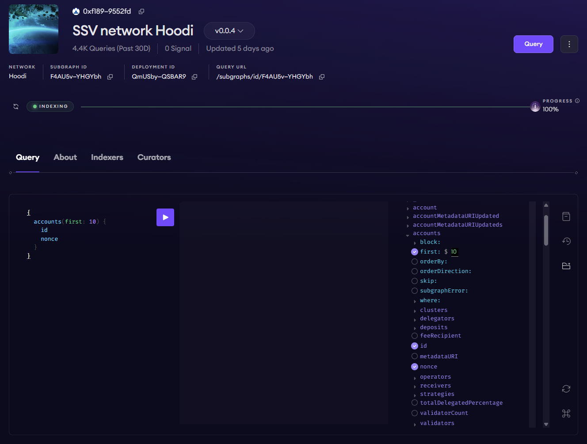This screenshot has width=587, height=444.
Task: Click the scrollbar up arrow
Action: 546,205
